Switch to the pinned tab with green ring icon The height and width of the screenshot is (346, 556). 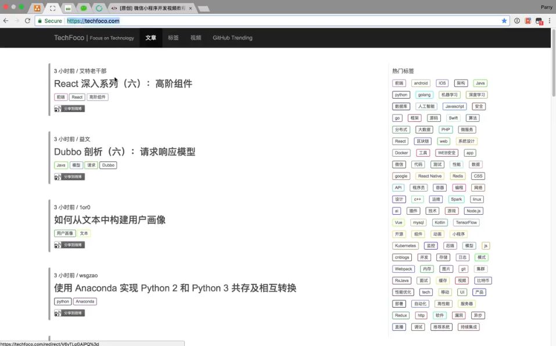99,8
